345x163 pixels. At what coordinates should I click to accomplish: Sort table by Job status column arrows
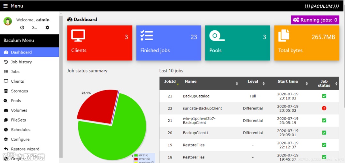[x=336, y=84]
